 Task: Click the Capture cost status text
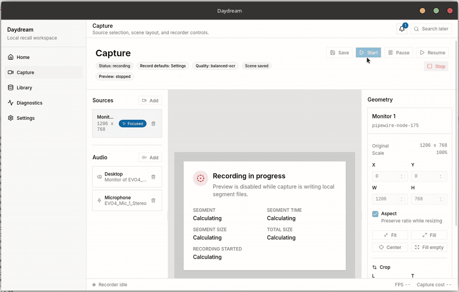(x=434, y=285)
